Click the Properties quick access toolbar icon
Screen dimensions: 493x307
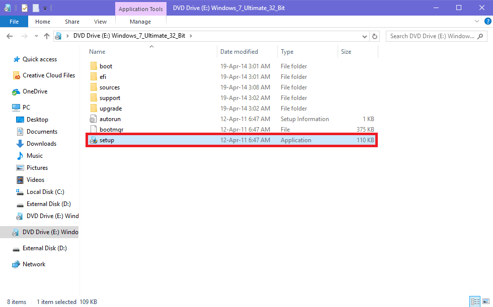click(25, 8)
